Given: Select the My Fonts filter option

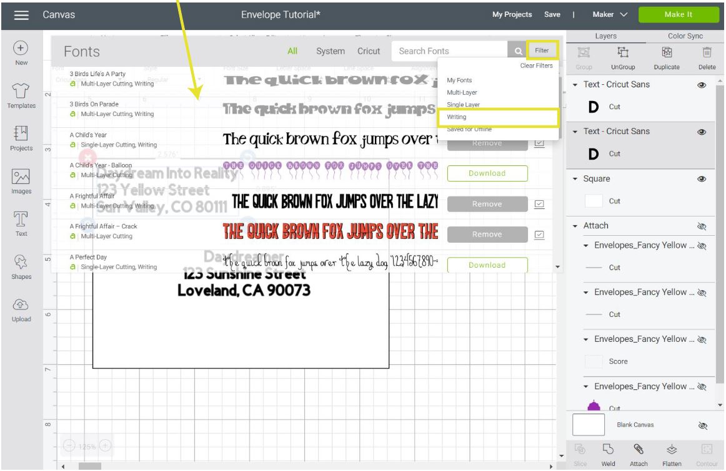Looking at the screenshot, I should coord(459,80).
